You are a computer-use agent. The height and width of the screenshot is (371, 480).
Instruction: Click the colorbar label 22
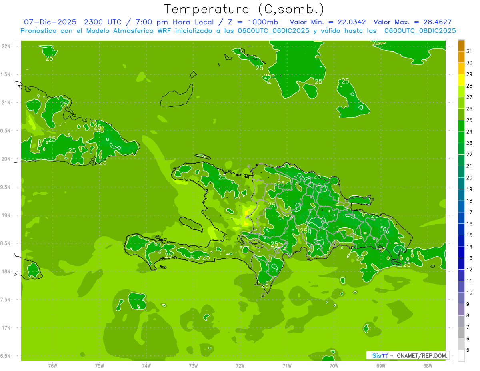click(x=469, y=154)
